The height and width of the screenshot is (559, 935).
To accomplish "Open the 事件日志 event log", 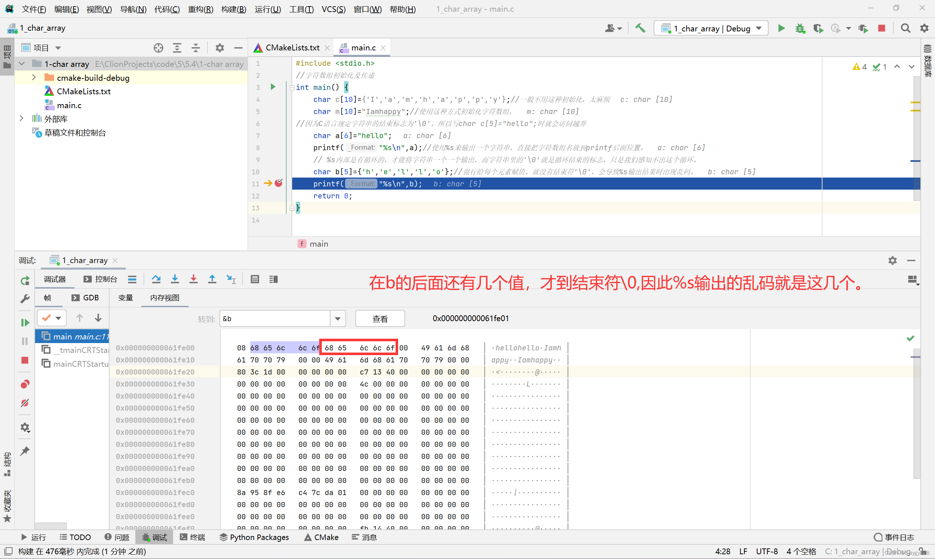I will tap(894, 537).
